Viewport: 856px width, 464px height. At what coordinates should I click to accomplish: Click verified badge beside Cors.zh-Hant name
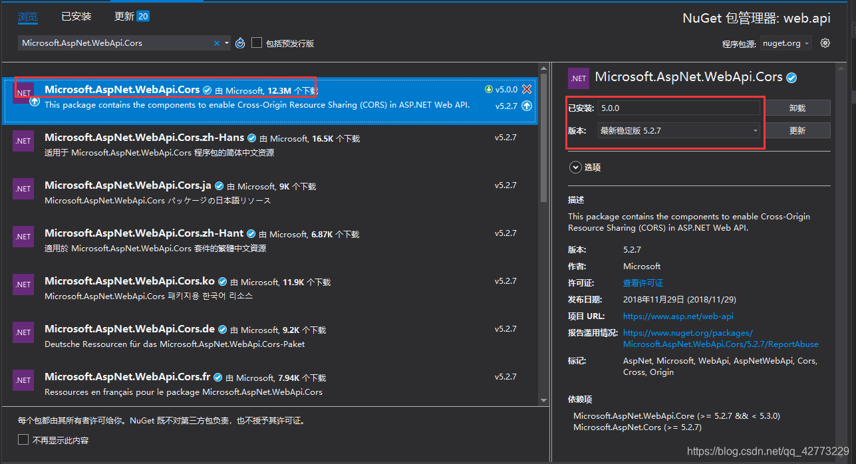point(251,234)
